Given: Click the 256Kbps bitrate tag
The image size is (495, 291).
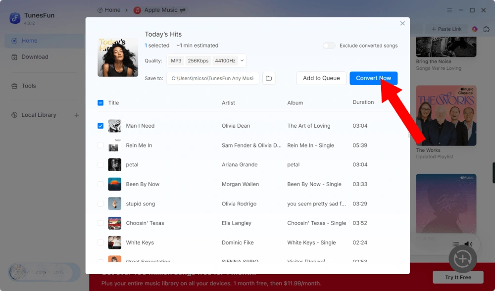Looking at the screenshot, I should tap(198, 60).
